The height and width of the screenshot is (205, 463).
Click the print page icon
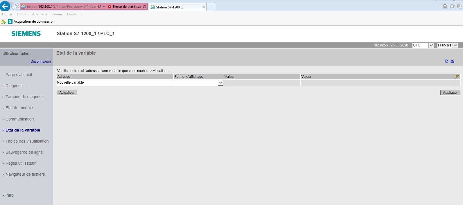(452, 61)
